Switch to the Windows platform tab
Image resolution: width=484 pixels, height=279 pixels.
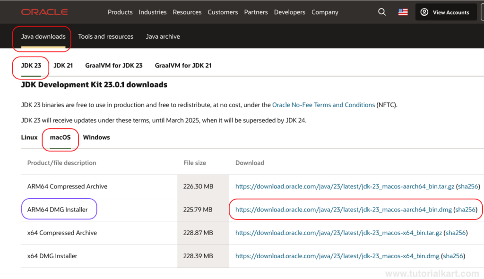pyautogui.click(x=96, y=137)
